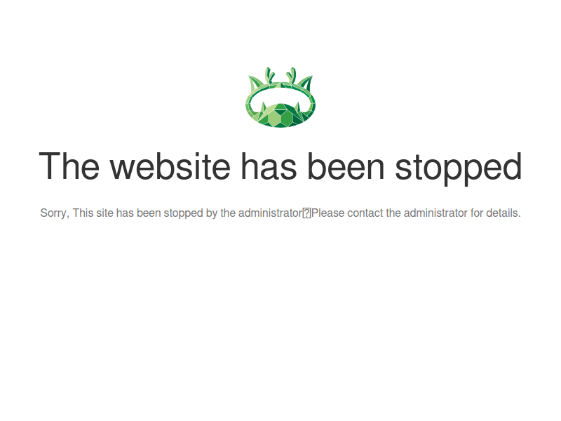Click the word "stopped" in the large heading
This screenshot has height=421, width=561.
pyautogui.click(x=459, y=168)
